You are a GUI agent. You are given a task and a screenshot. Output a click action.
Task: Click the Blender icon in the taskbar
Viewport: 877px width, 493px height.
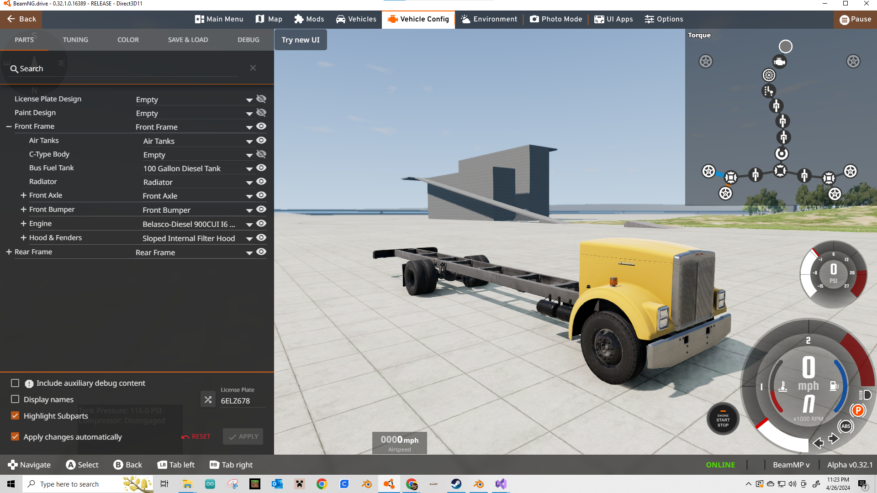pos(367,484)
